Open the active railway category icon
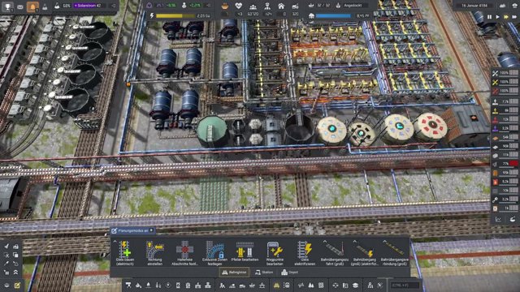The height and width of the screenshot is (292, 520). tap(276, 285)
